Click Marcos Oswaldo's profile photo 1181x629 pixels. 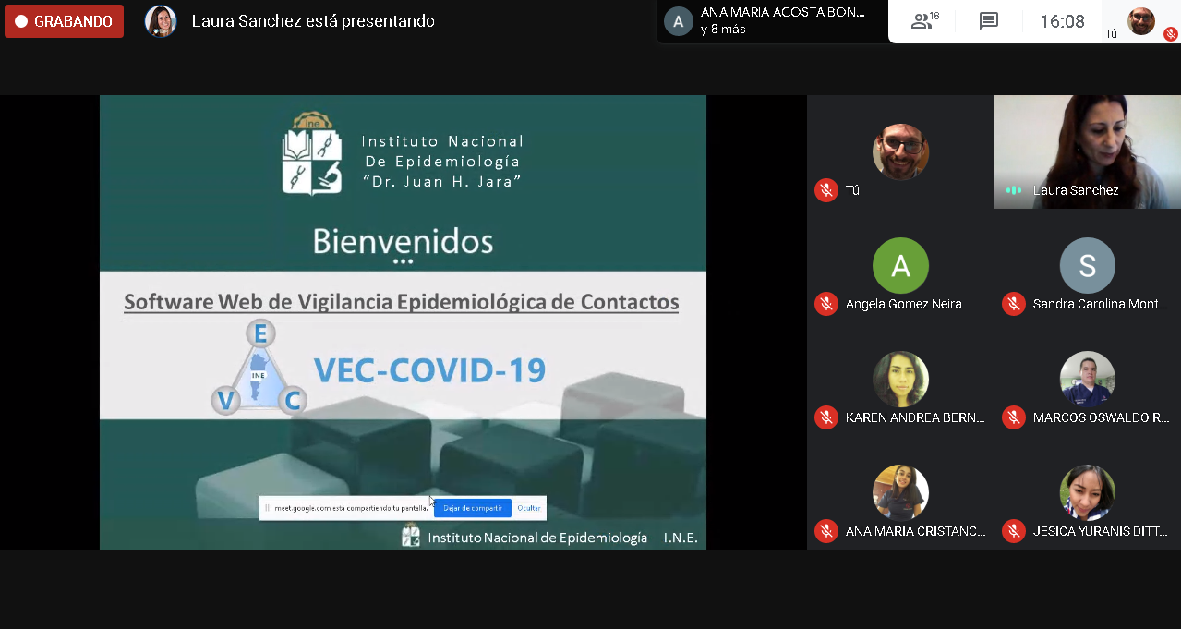[1087, 380]
